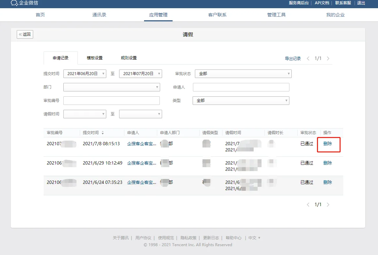The width and height of the screenshot is (378, 255).
Task: Switch to the 规则设置 tab
Action: pos(129,58)
